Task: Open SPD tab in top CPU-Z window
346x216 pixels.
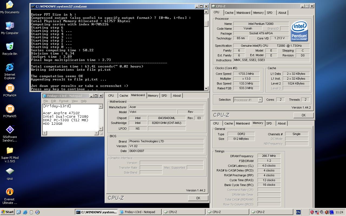Action: [270, 13]
